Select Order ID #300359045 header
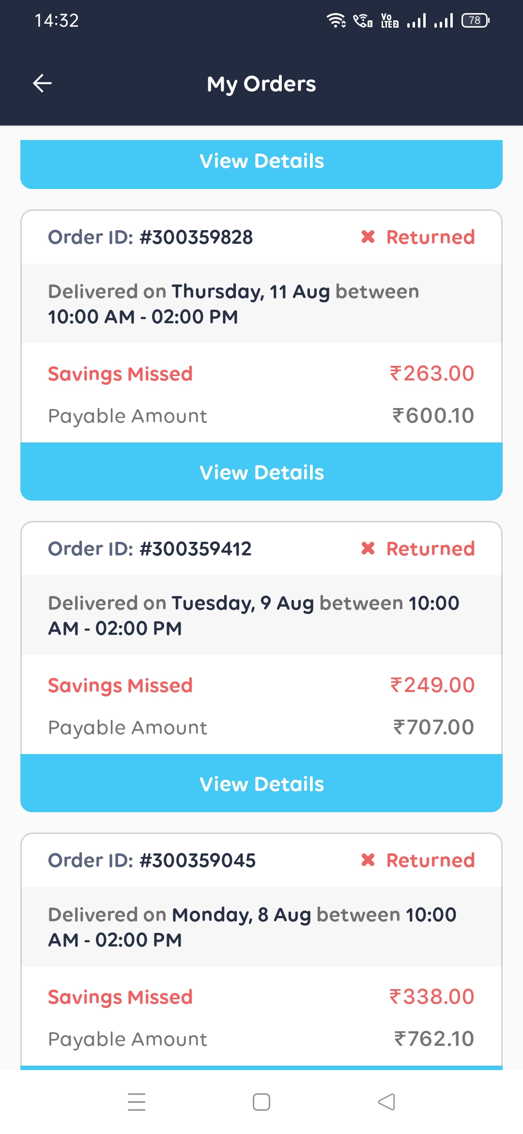This screenshot has height=1134, width=523. pyautogui.click(x=152, y=861)
